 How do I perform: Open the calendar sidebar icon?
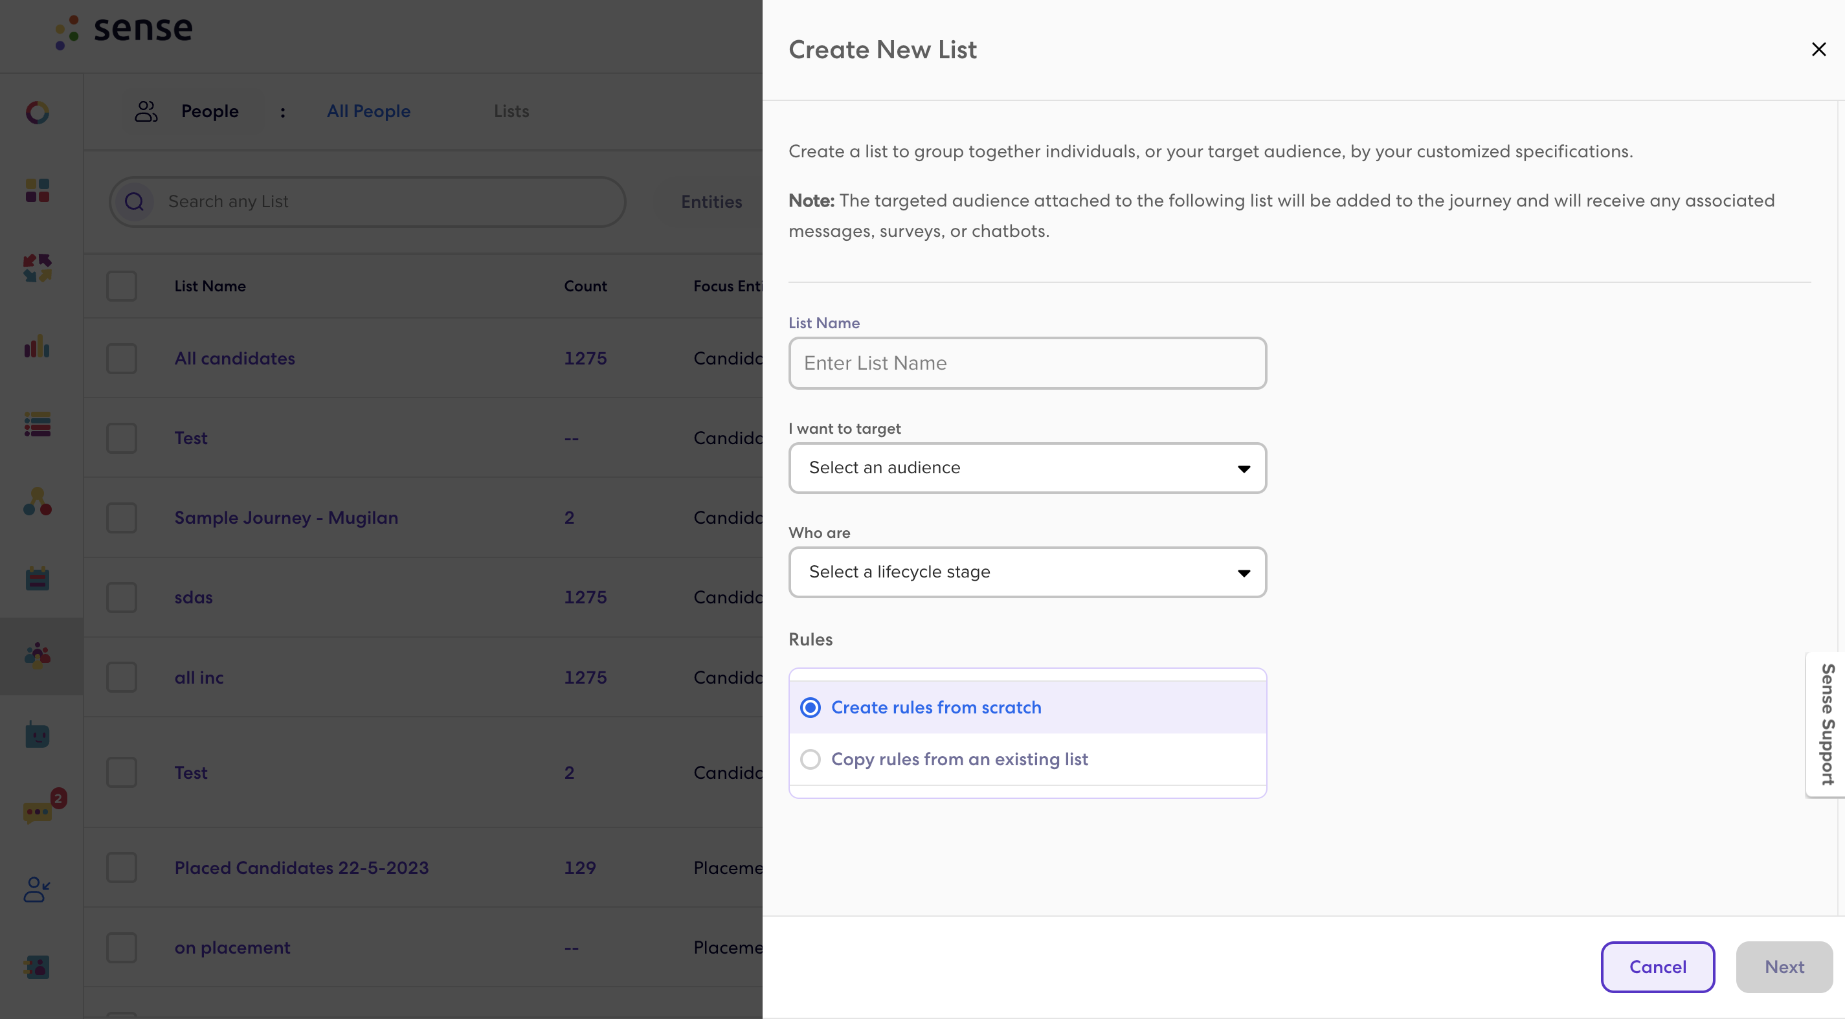point(38,579)
